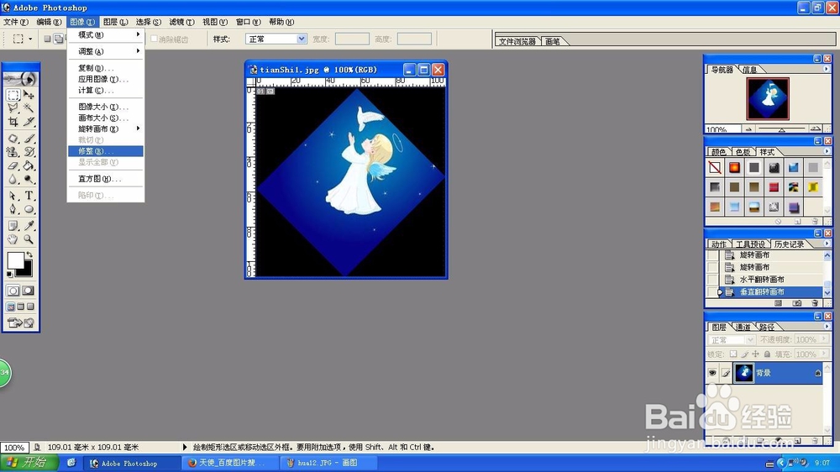Select the Ellipse shape tool
The width and height of the screenshot is (840, 472).
click(x=29, y=209)
